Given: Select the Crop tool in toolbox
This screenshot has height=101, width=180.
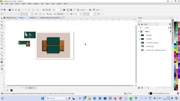Looking at the screenshot, I should pyautogui.click(x=2, y=25).
